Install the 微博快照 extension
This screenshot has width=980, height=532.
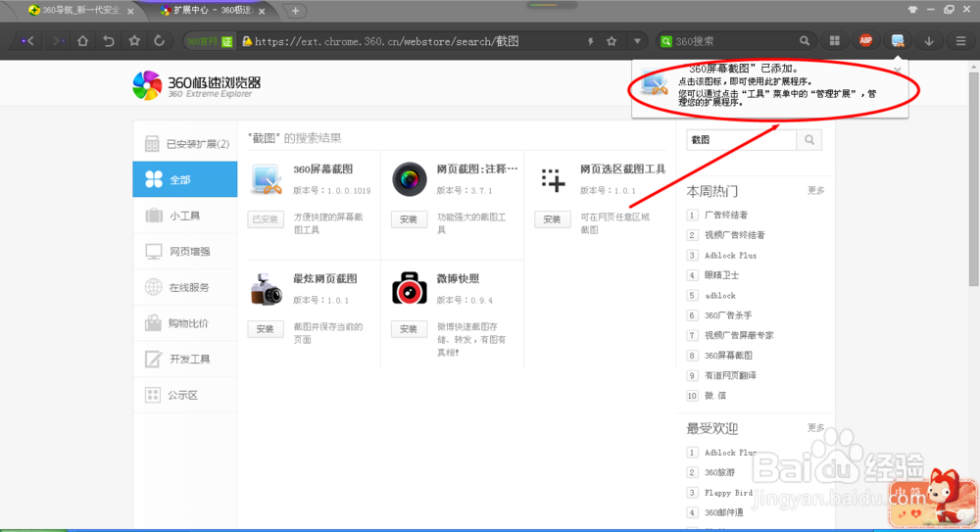[x=409, y=329]
